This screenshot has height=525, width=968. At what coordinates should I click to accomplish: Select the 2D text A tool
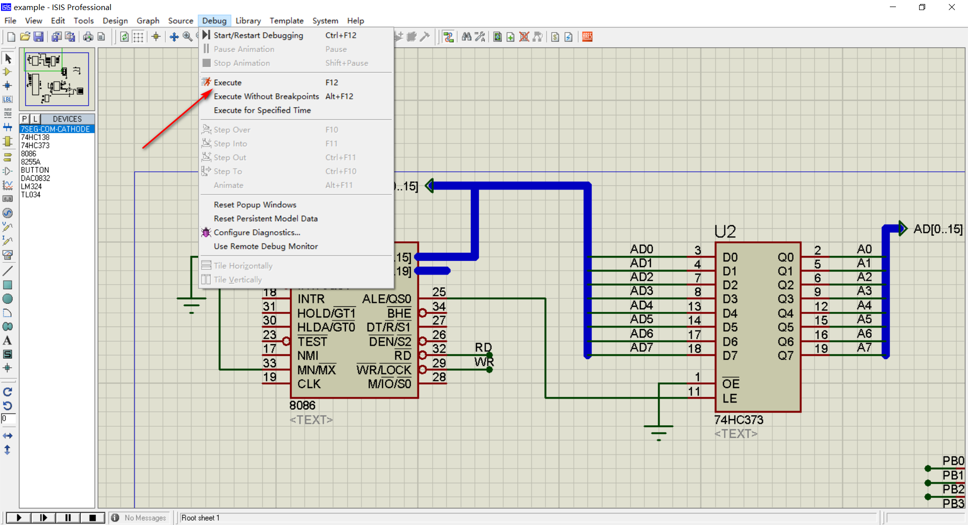pos(8,341)
